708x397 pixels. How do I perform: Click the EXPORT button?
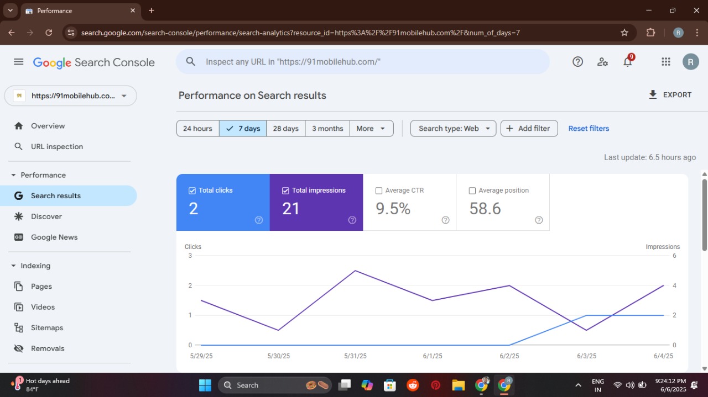tap(670, 95)
